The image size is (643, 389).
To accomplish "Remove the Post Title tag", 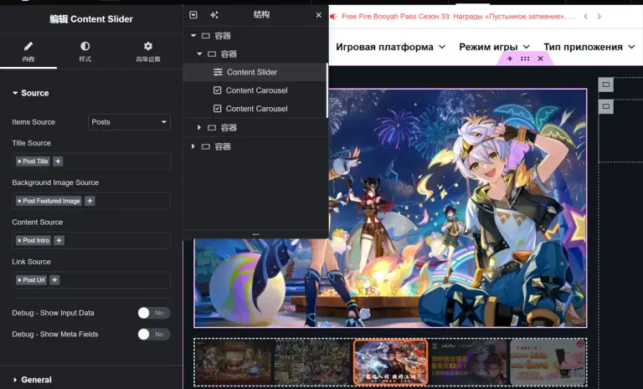I will [x=19, y=161].
